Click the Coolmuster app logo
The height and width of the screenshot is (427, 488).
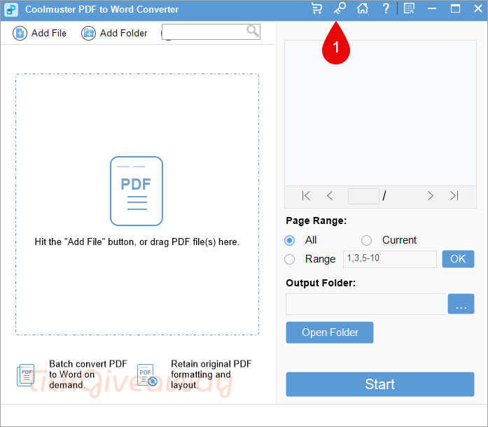pyautogui.click(x=11, y=9)
